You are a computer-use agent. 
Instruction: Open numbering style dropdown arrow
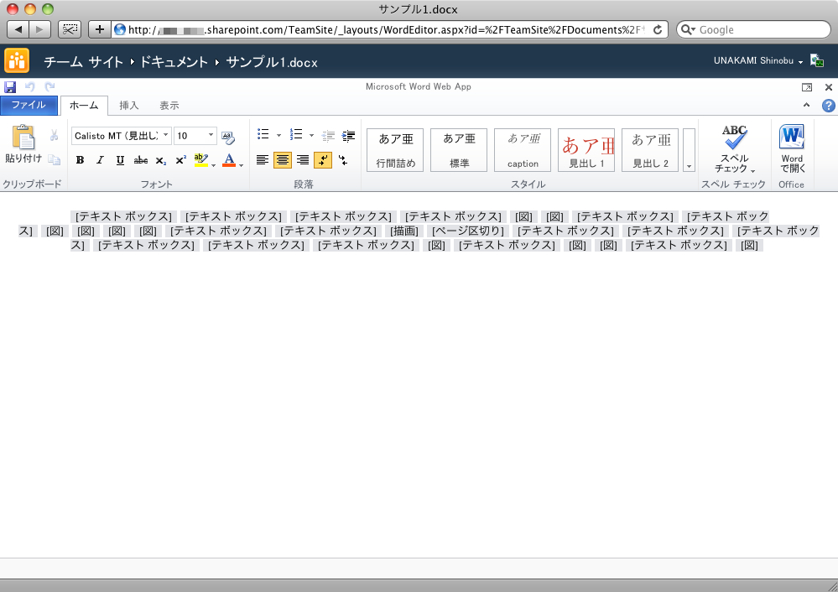click(x=311, y=135)
